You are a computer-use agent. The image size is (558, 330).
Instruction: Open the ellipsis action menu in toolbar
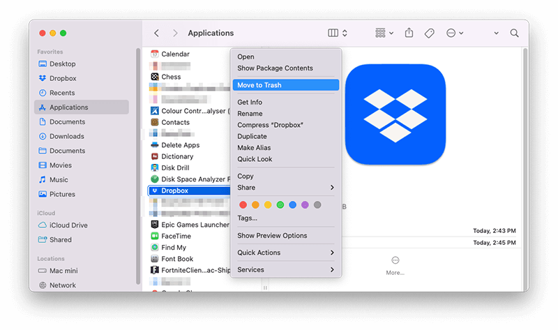(455, 33)
